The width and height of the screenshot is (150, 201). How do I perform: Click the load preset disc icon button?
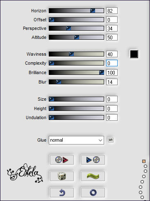pos(62,160)
